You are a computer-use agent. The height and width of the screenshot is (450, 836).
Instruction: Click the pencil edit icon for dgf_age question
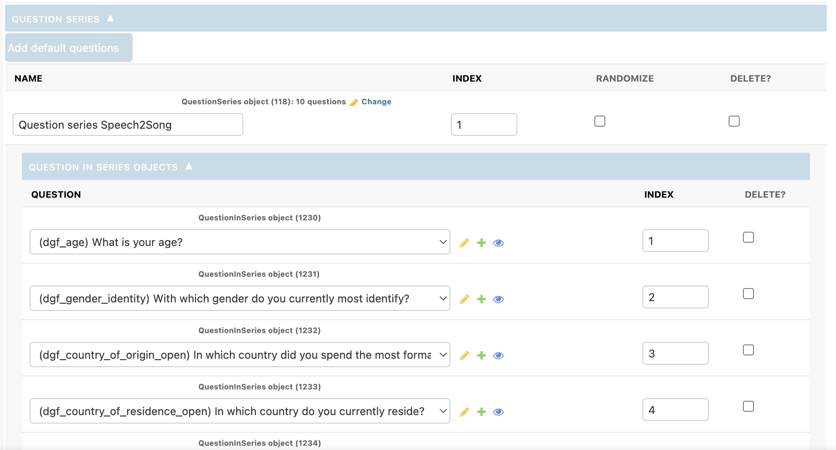pyautogui.click(x=464, y=243)
